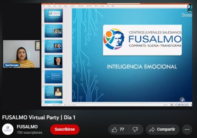Click the video title FUSALMO Virtual Party
The width and height of the screenshot is (197, 138).
pos(39,117)
